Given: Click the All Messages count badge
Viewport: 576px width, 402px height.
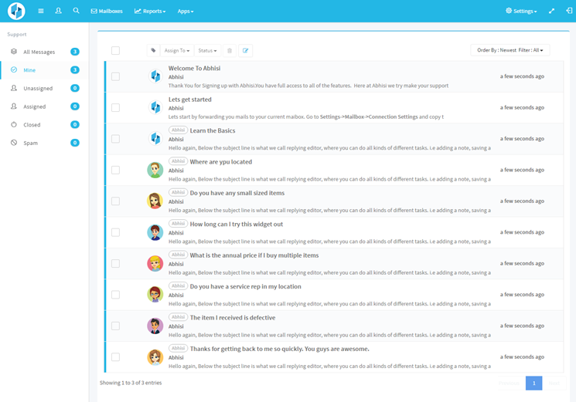Looking at the screenshot, I should 75,52.
